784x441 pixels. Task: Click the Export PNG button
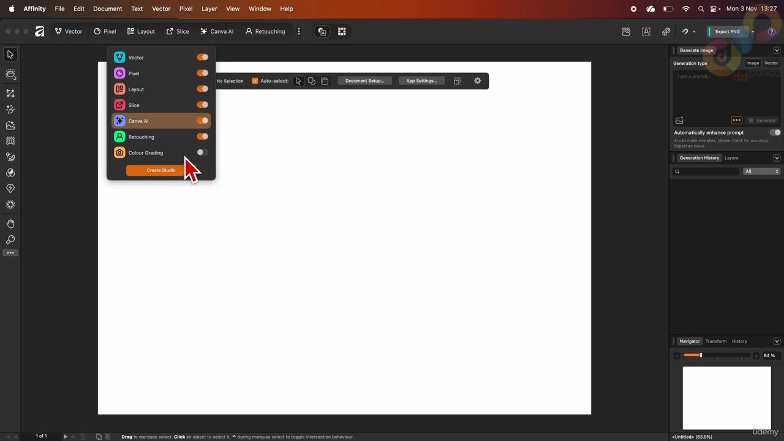728,32
